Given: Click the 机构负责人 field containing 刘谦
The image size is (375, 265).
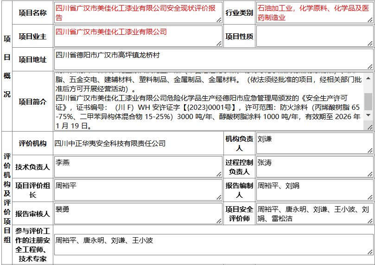Looking at the screenshot, I should 314,143.
